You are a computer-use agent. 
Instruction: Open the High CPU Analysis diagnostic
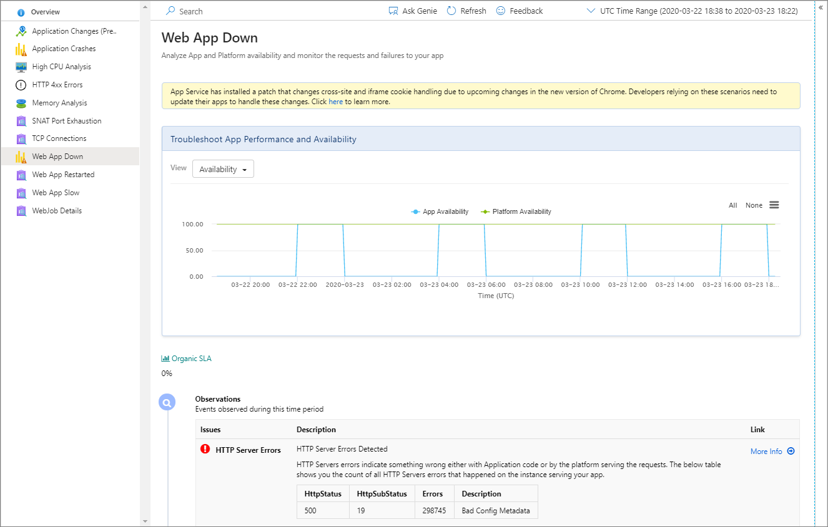tap(62, 66)
